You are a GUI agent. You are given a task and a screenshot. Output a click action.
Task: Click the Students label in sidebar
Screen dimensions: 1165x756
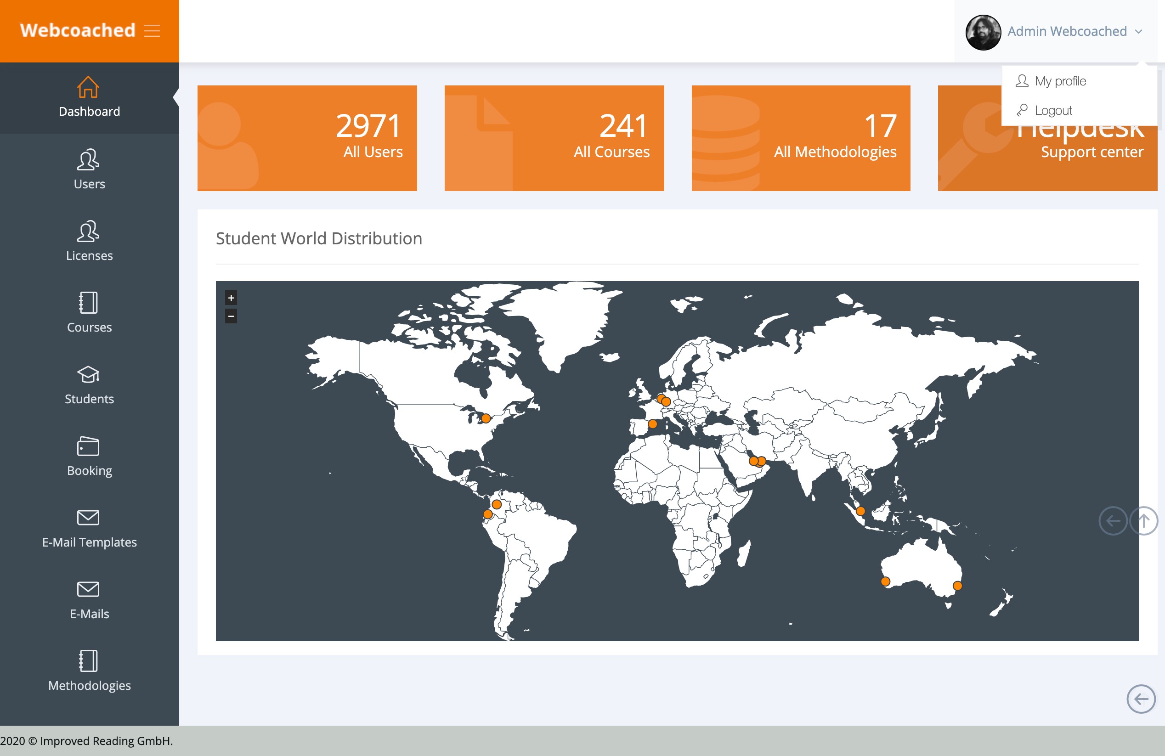coord(89,399)
